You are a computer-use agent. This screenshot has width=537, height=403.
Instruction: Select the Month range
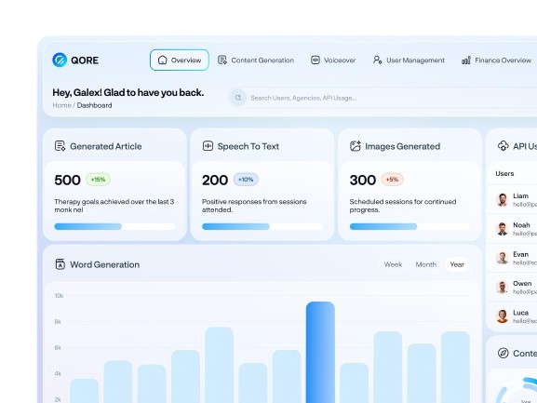426,264
